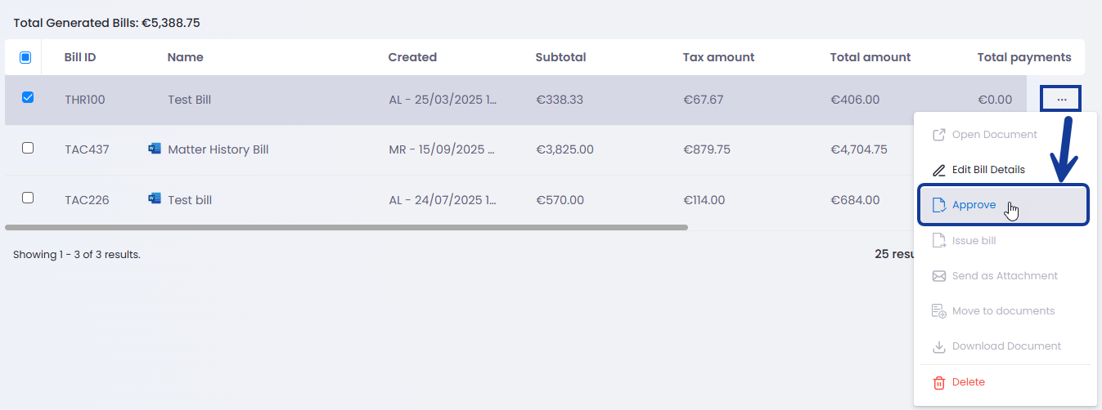Select the TAC437 bill row checkbox

pyautogui.click(x=28, y=148)
